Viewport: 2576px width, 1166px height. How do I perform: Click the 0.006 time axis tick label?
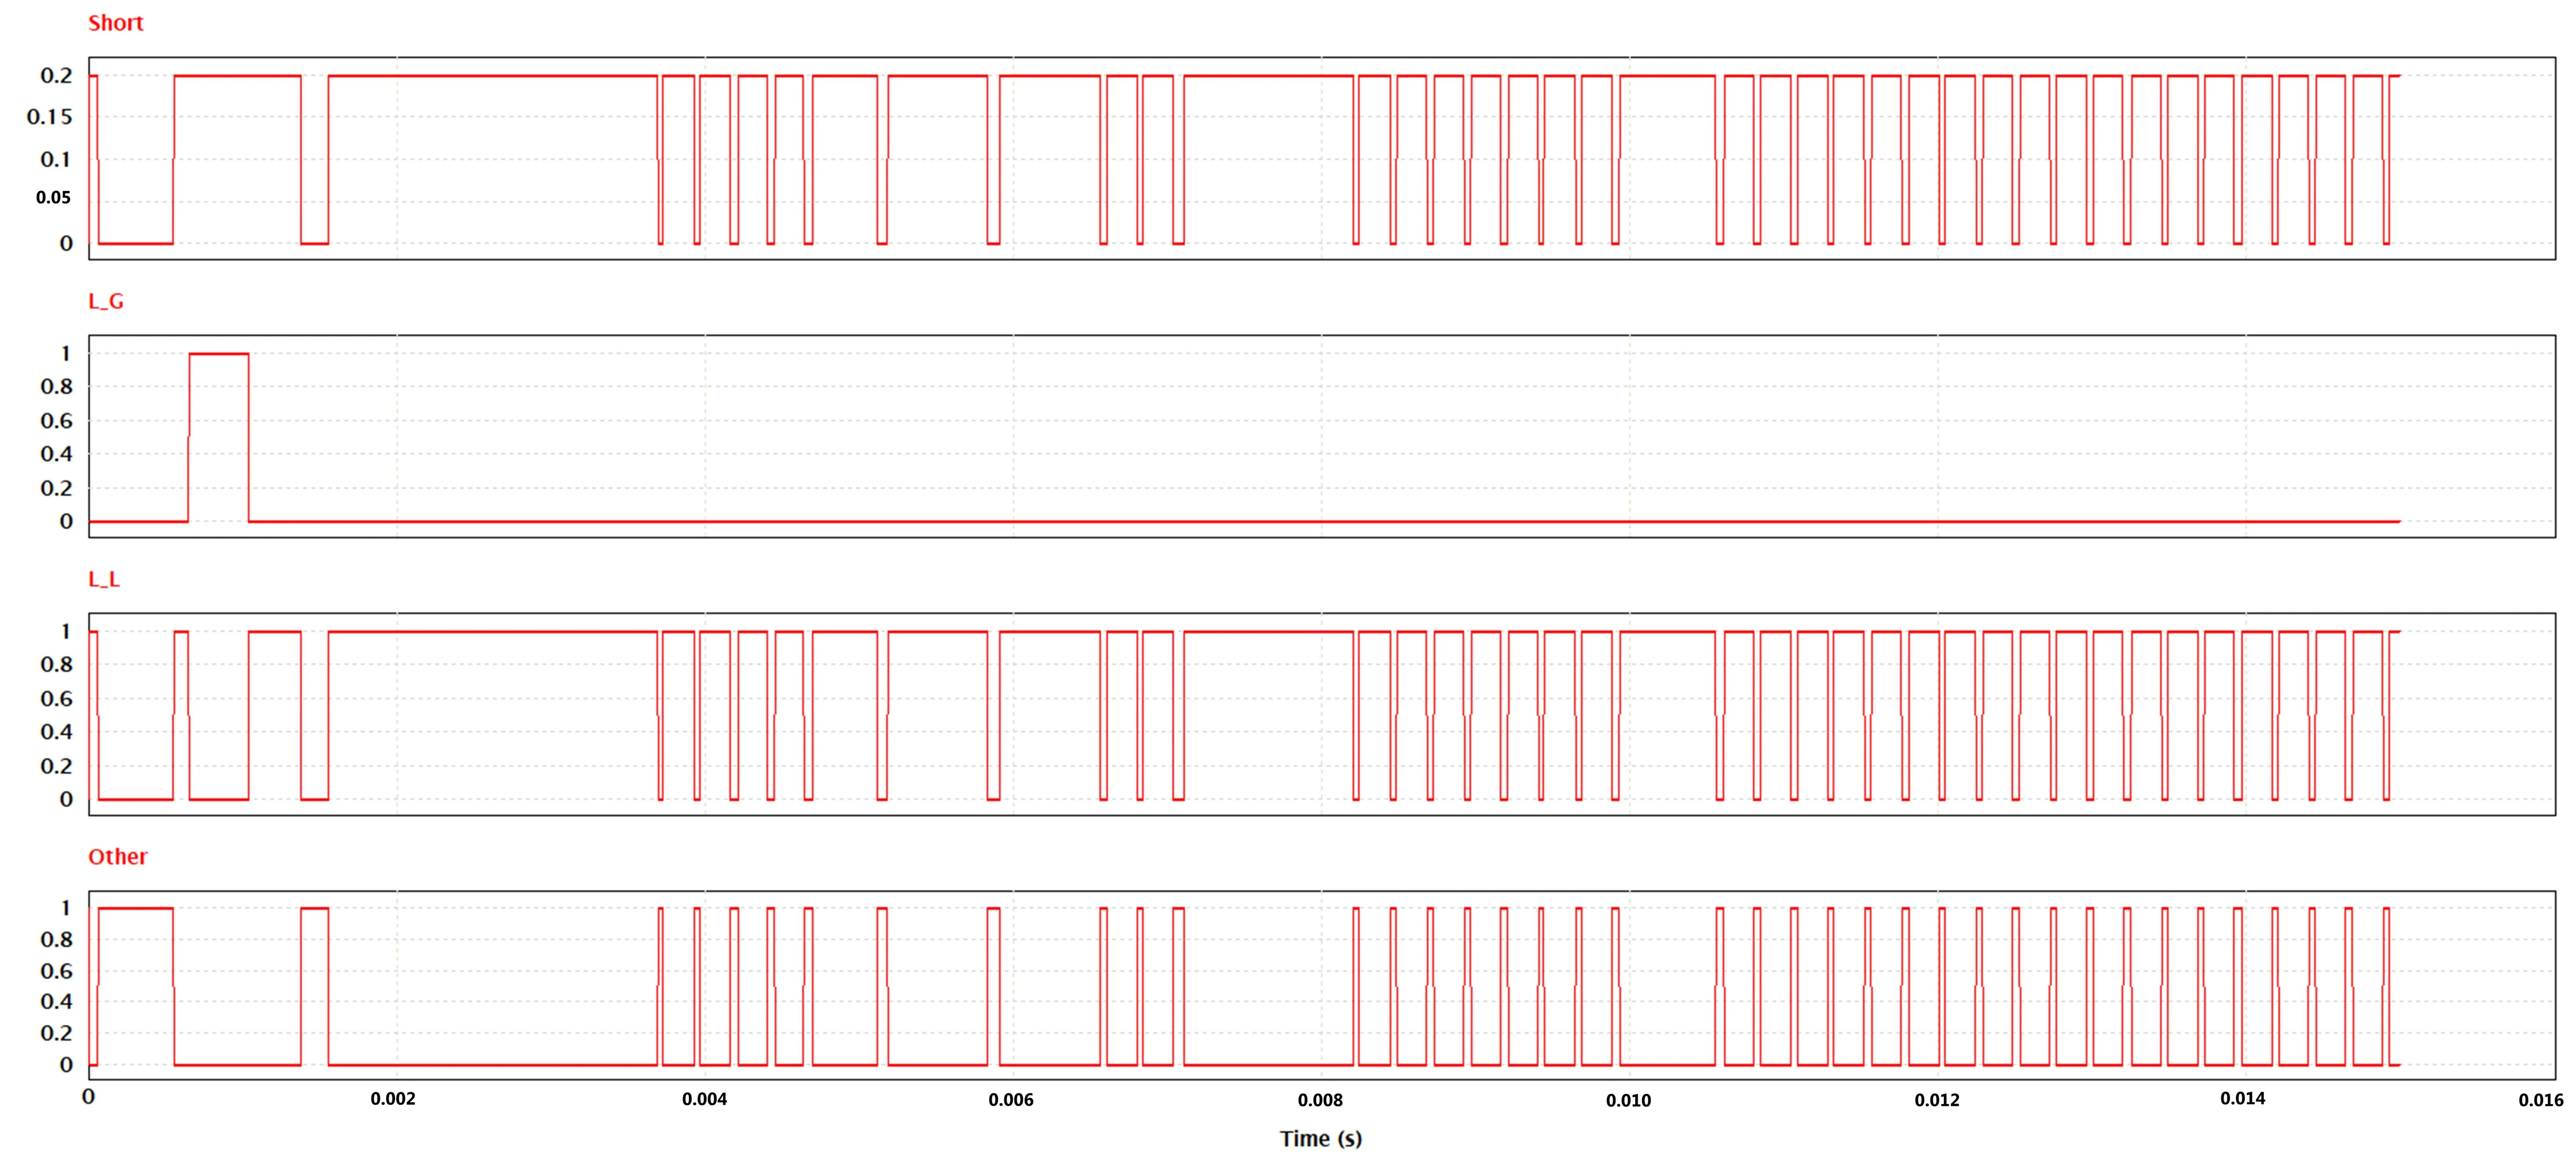(x=1011, y=1100)
